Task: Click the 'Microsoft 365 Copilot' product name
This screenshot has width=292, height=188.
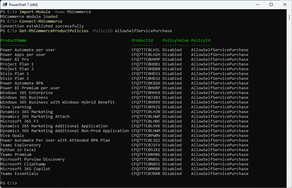Action: pos(25,169)
